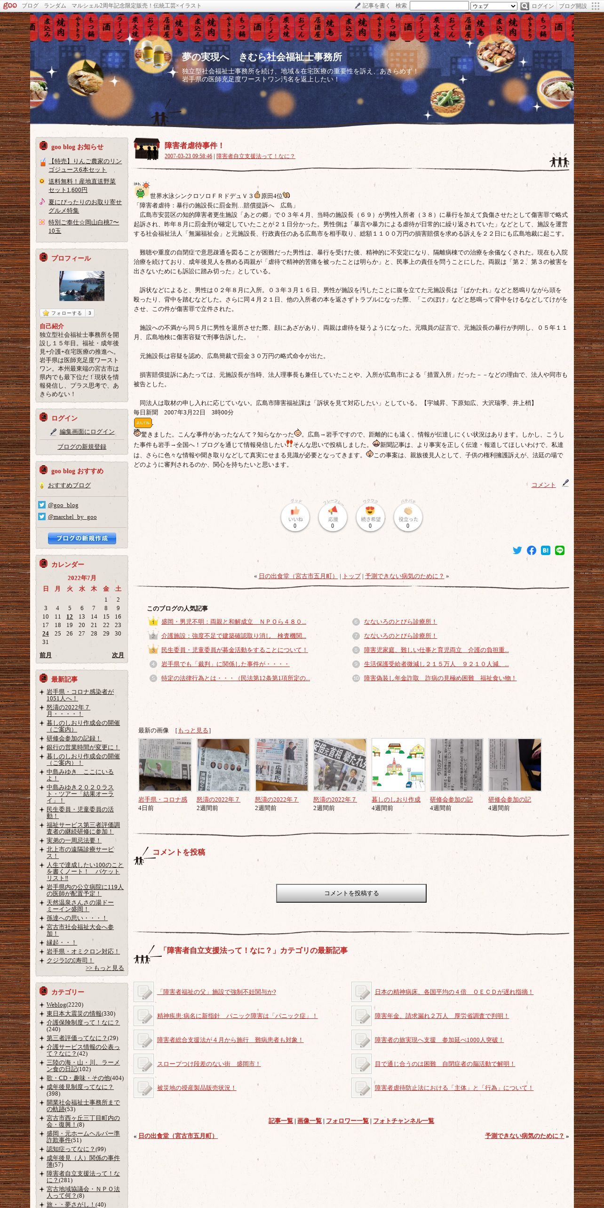Select calendar date 12
Viewport: 604px width, 1208px height.
70,617
